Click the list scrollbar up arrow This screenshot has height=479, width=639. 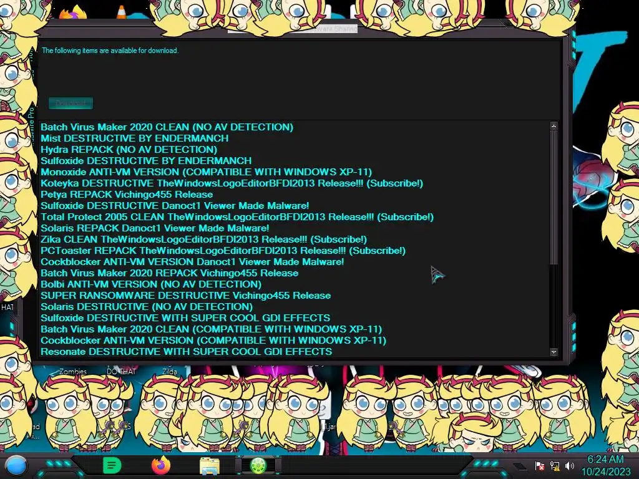(x=554, y=126)
